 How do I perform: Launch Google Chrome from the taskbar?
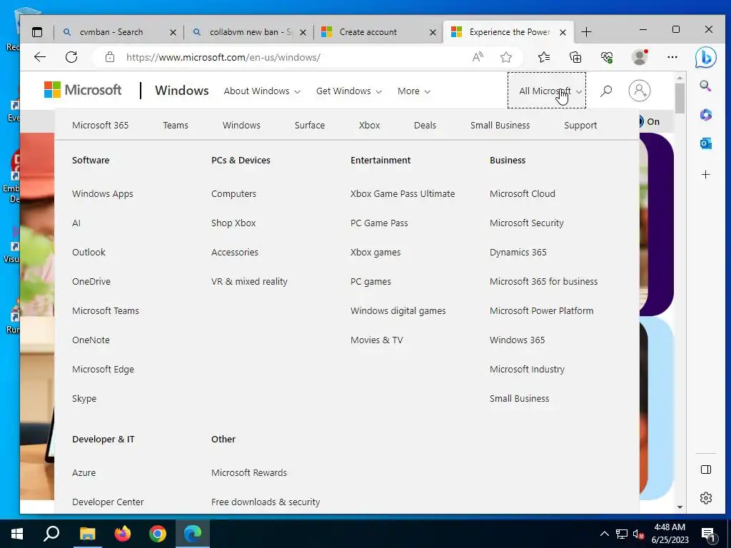point(158,534)
